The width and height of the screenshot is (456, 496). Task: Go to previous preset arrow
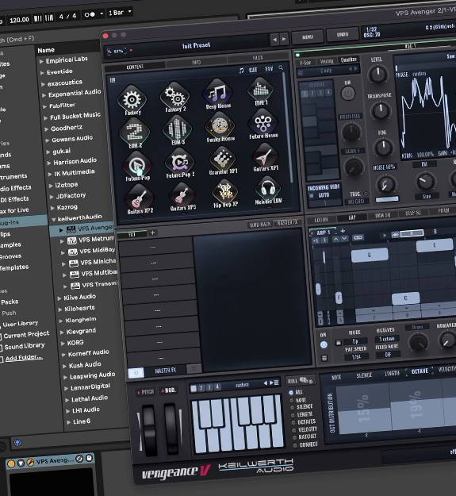pyautogui.click(x=274, y=40)
